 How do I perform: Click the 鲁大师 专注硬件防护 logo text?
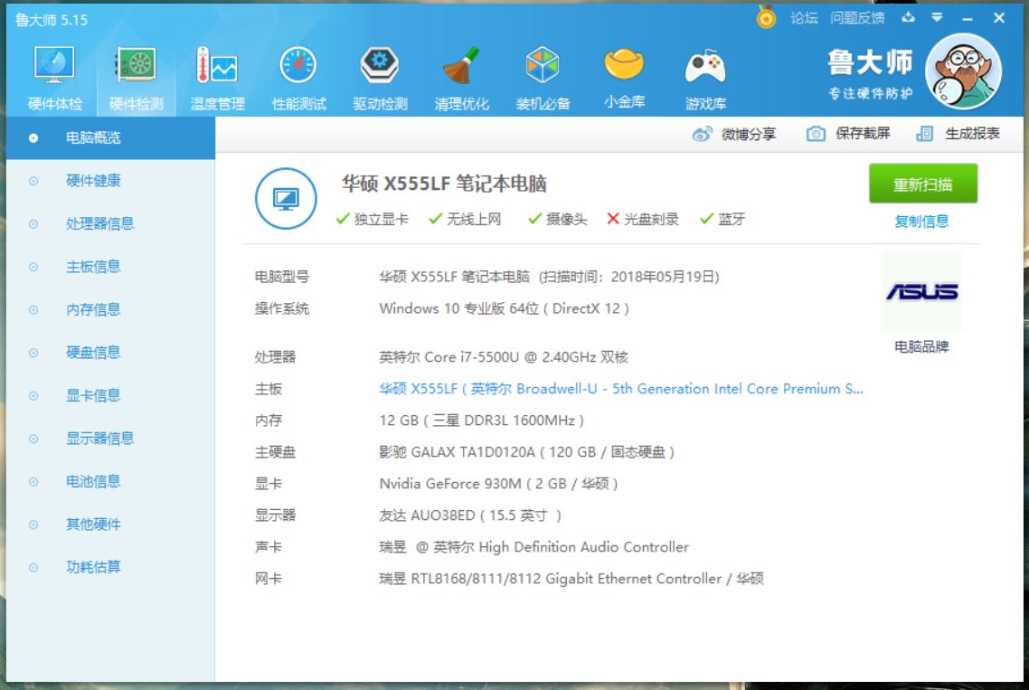point(870,74)
